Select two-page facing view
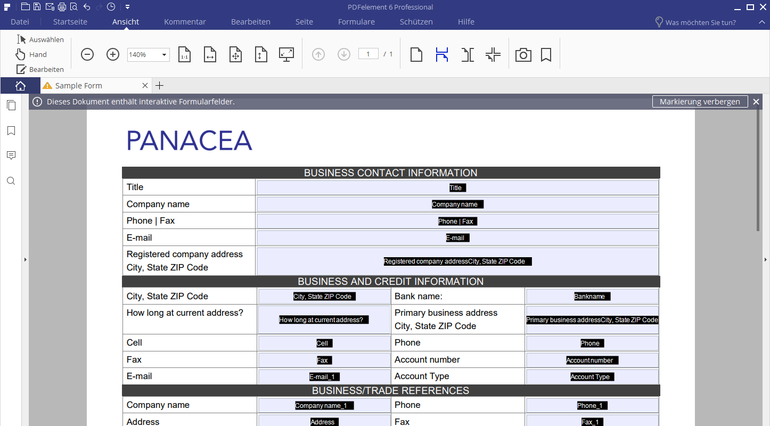Viewport: 770px width, 426px height. tap(468, 54)
